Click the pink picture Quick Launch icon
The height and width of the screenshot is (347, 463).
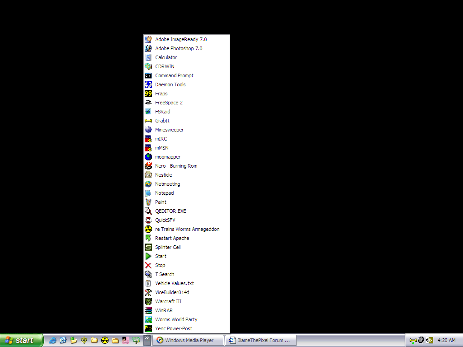pyautogui.click(x=126, y=340)
